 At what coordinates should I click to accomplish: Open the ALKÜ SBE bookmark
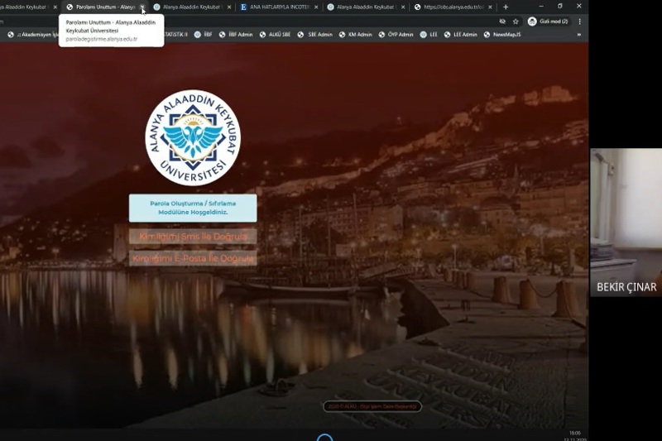[x=275, y=35]
